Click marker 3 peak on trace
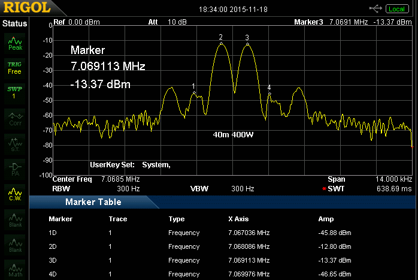Screen dimensions: 418x280 click(x=247, y=44)
